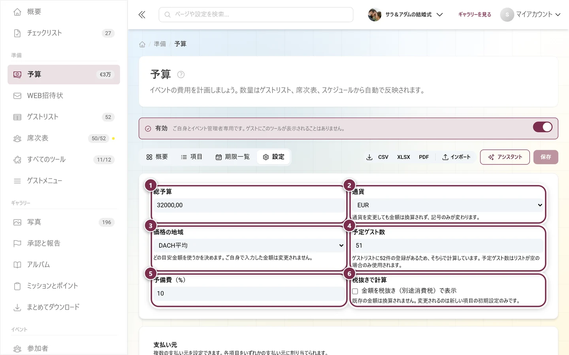The height and width of the screenshot is (355, 569).
Task: Click the 予算 sidebar item
Action: [x=64, y=75]
